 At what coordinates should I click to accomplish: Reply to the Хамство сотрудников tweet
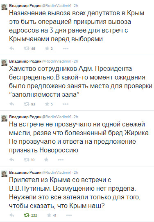12,104
